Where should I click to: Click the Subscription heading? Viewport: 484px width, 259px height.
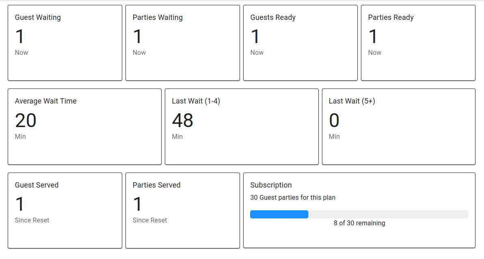271,185
